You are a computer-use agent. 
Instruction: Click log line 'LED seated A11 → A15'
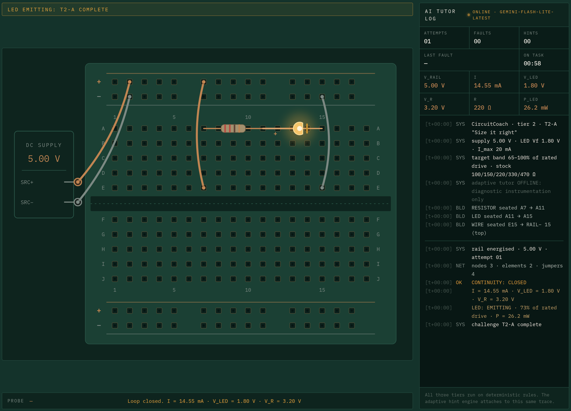(494, 216)
